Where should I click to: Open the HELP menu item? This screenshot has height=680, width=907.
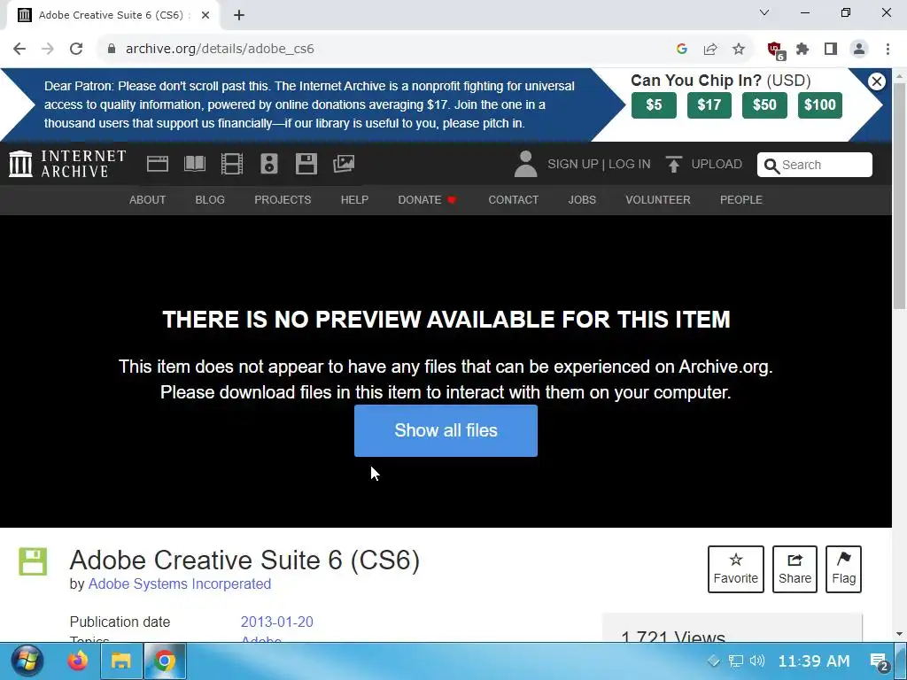(x=354, y=199)
